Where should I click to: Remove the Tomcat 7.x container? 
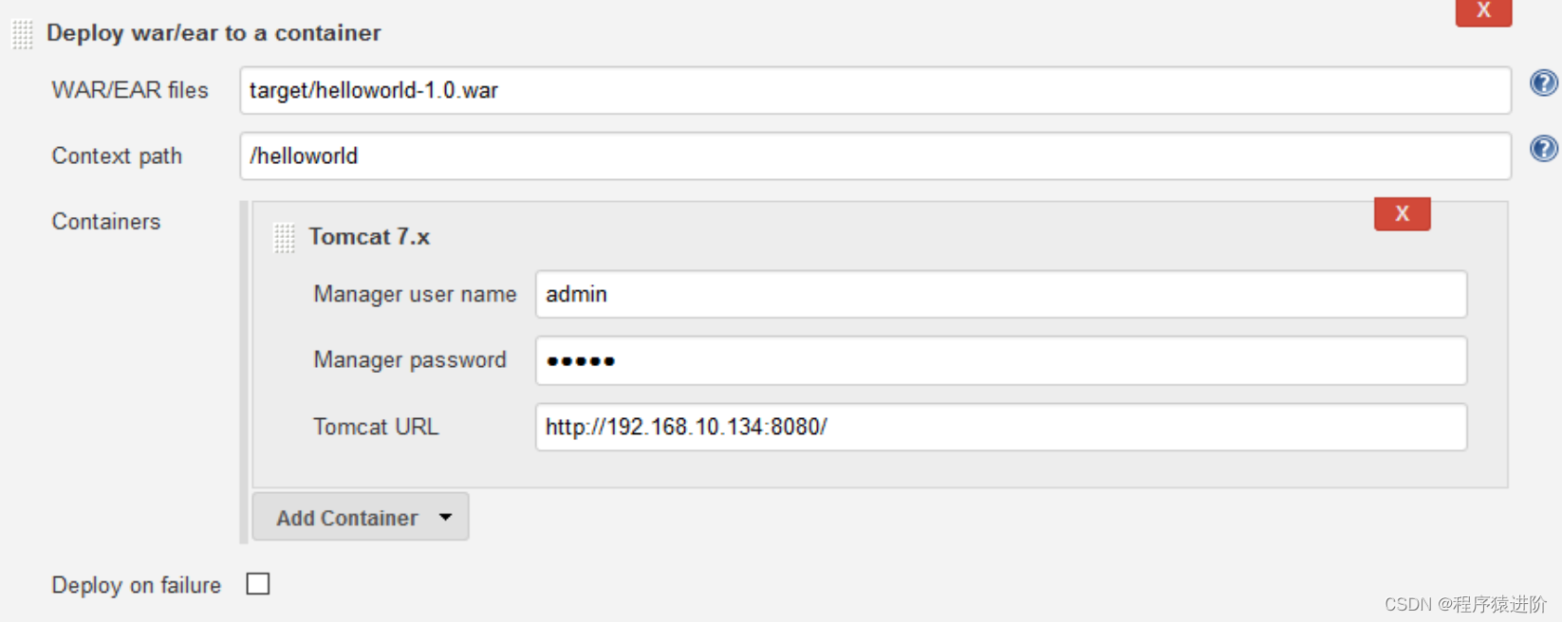[1402, 214]
